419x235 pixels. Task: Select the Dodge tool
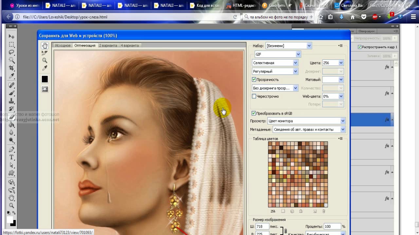pos(11,140)
